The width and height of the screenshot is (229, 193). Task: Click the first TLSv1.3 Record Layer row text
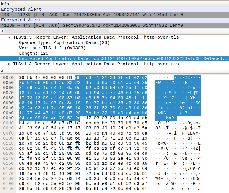click(x=96, y=37)
